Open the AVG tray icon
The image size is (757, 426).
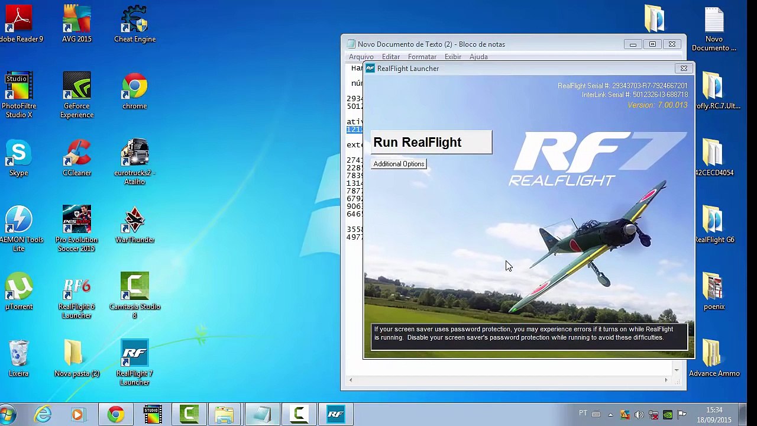(625, 415)
